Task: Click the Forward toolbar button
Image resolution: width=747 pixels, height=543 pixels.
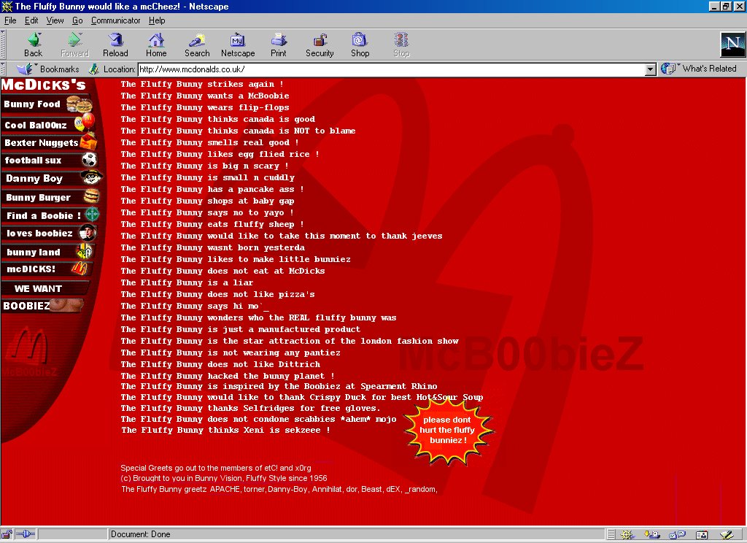Action: click(x=75, y=45)
